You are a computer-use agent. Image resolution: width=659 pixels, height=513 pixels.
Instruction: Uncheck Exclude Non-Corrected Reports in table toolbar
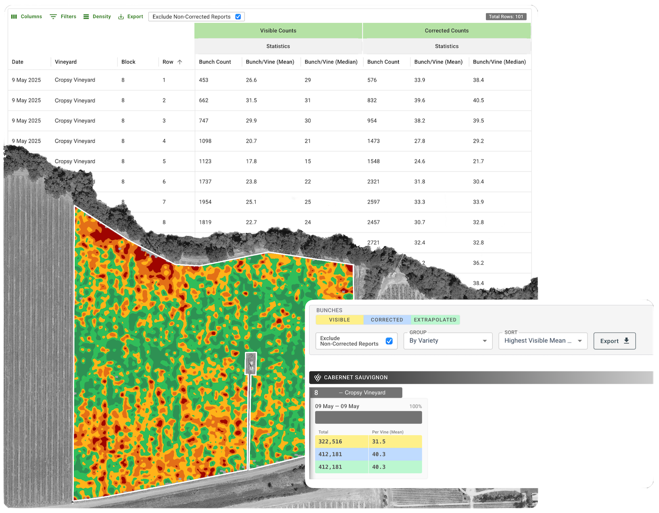click(238, 17)
